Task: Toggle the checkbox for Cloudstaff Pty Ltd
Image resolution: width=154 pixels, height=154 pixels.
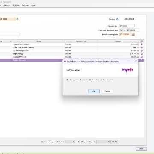Action: tap(142, 57)
